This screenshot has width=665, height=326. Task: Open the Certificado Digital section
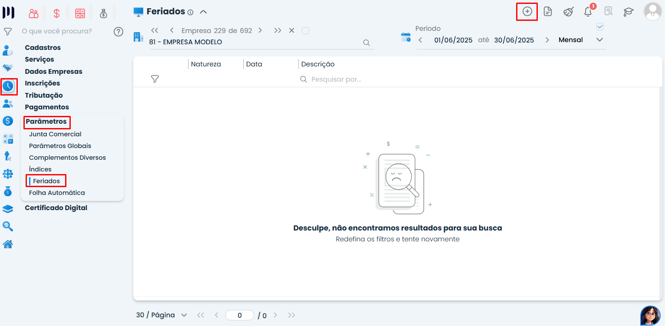[56, 208]
